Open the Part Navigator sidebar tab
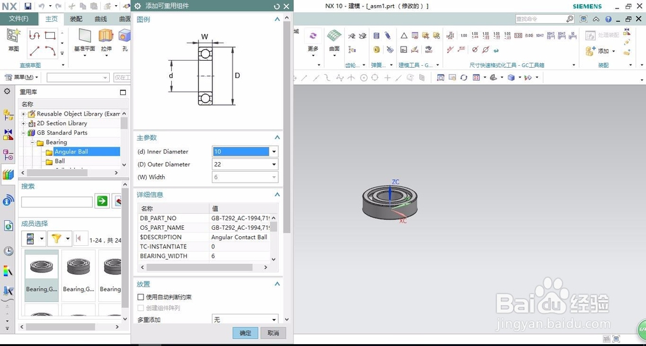Image resolution: width=646 pixels, height=346 pixels. [x=8, y=154]
